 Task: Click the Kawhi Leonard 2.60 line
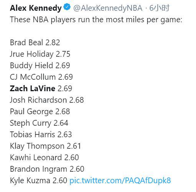44,158
